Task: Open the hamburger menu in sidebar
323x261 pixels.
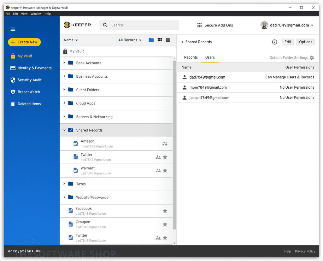Action: [13, 29]
